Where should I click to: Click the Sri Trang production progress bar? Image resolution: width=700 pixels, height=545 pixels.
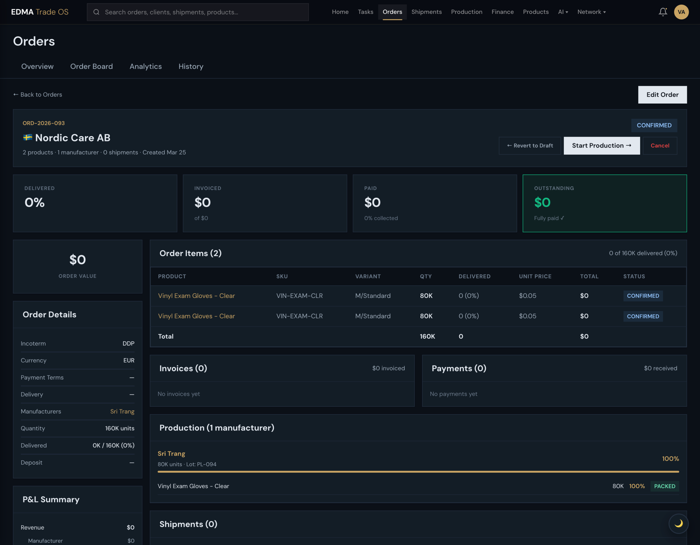(x=418, y=472)
